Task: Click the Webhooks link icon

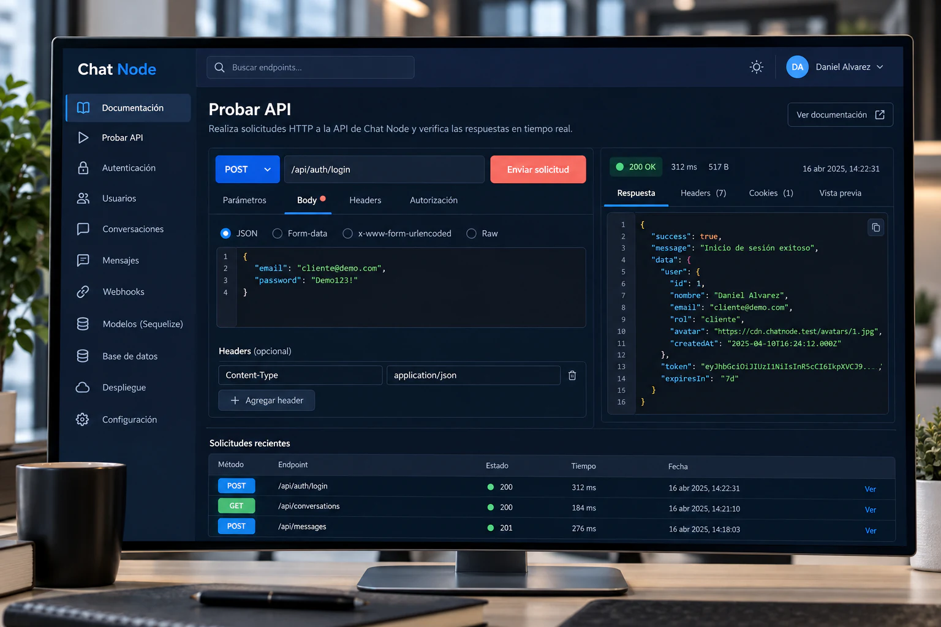Action: pos(83,292)
